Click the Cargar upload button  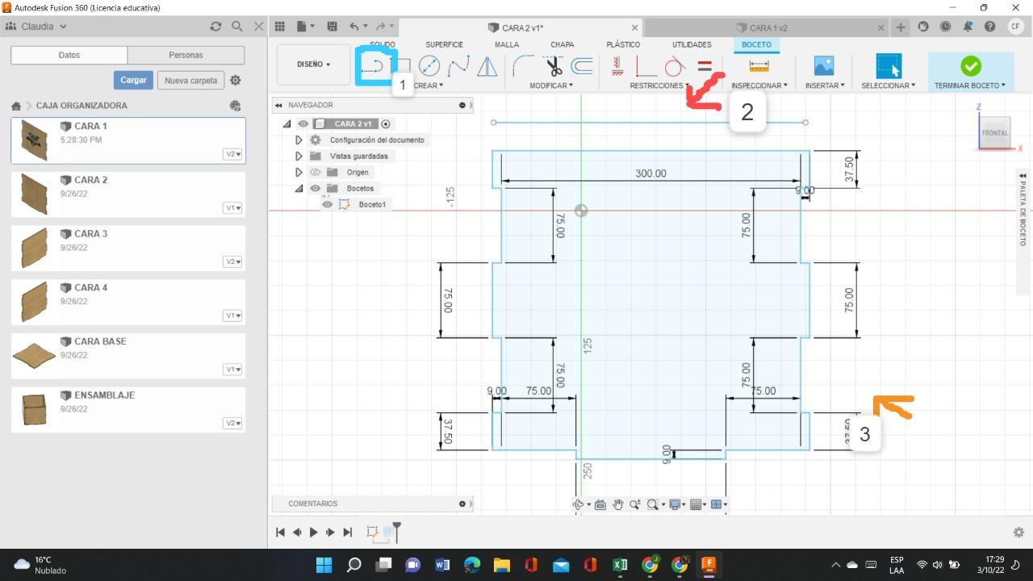click(x=133, y=80)
